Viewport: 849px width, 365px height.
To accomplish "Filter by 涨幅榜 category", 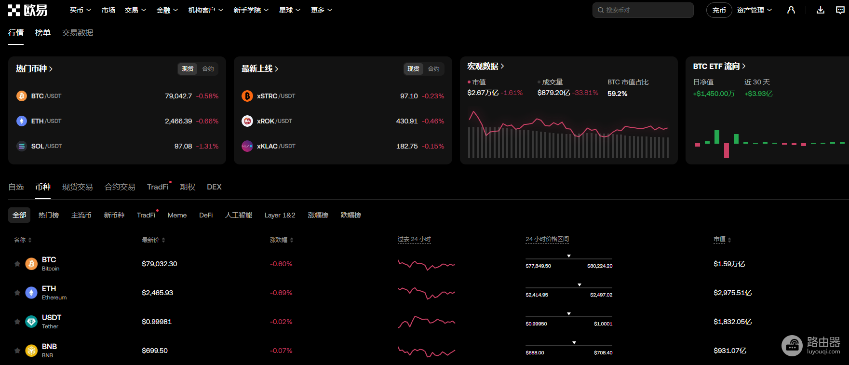I will pos(318,215).
